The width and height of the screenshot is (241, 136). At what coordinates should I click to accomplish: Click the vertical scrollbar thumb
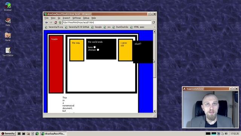(154, 55)
